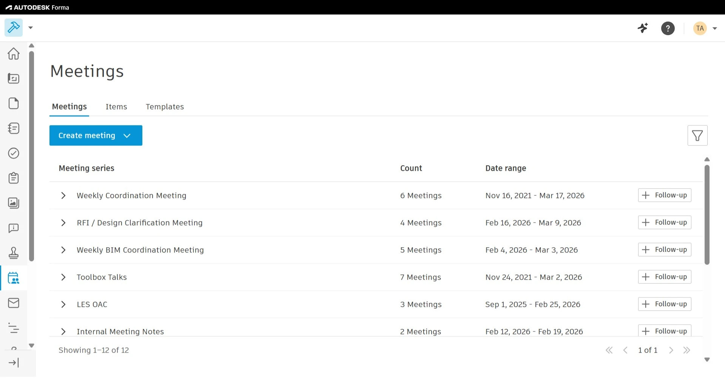Screen dimensions: 725x378
Task: Add Follow-up to Weekly BIM Coordination Meeting
Action: (x=665, y=249)
